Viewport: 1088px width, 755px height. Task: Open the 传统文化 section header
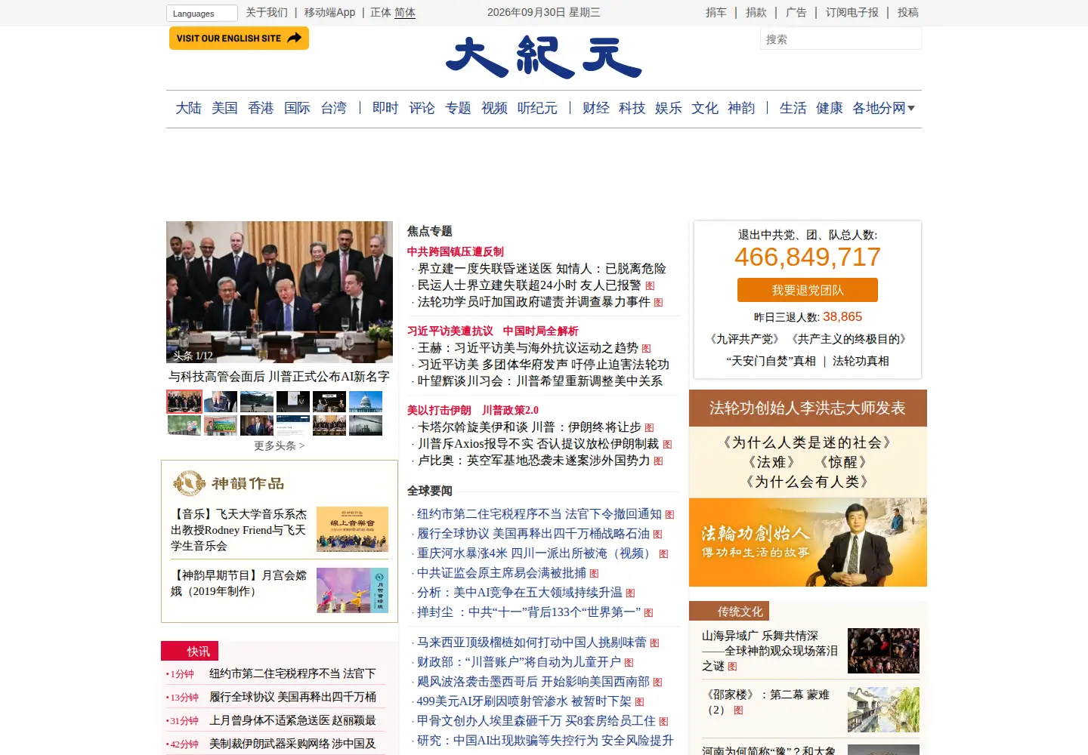click(x=740, y=612)
